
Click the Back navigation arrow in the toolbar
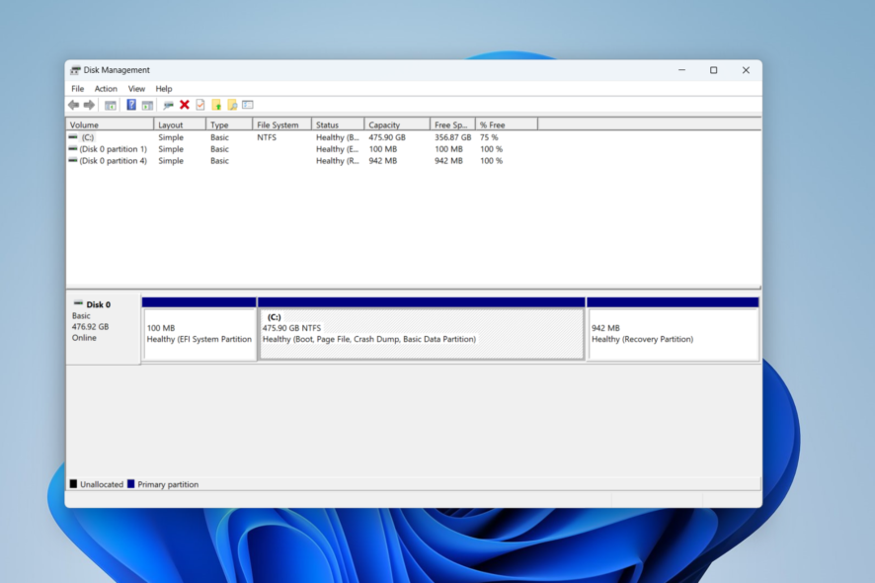pos(73,104)
